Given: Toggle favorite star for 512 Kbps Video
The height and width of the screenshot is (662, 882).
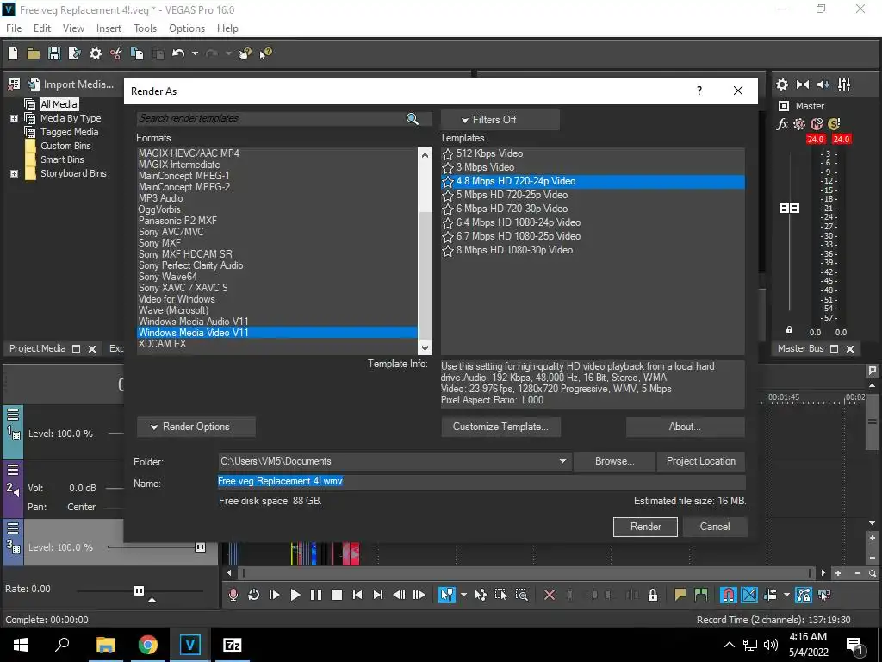Looking at the screenshot, I should [x=448, y=154].
